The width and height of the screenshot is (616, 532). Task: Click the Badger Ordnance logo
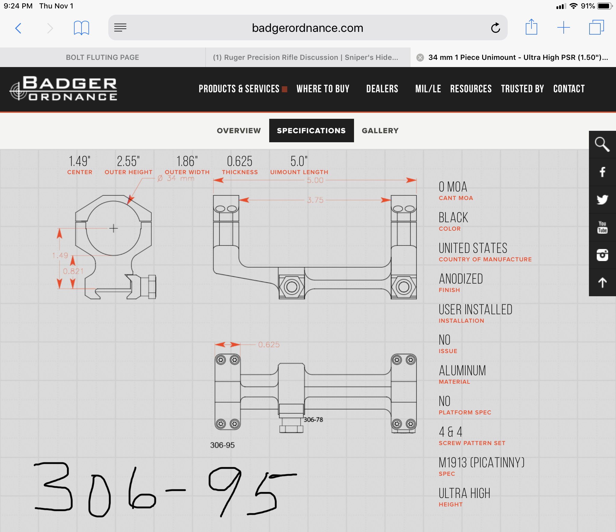pos(63,88)
